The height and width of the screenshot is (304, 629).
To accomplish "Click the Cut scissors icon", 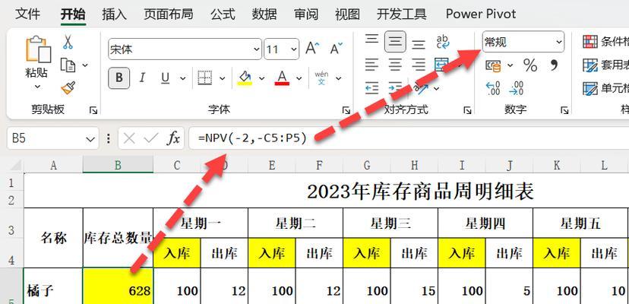I will click(x=68, y=42).
